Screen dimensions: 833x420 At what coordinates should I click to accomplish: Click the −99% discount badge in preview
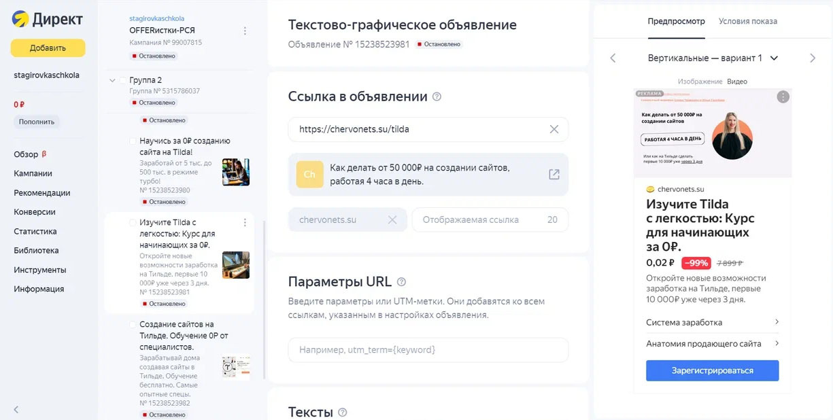[x=696, y=263]
